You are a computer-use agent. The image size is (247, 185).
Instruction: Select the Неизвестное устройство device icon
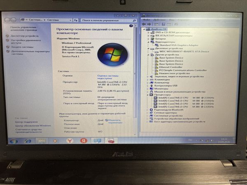(156, 74)
